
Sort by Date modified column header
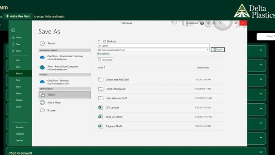[203, 68]
